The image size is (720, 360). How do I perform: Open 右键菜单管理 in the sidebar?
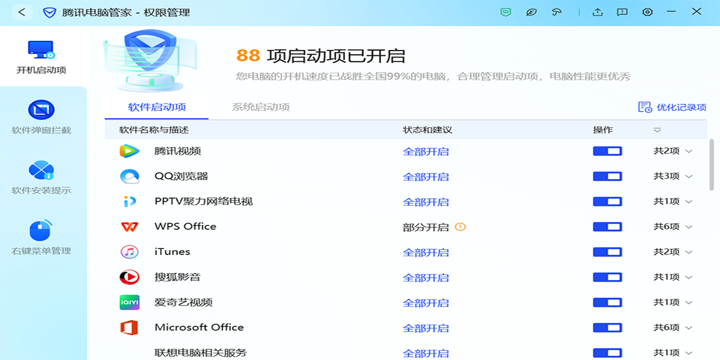[x=41, y=238]
